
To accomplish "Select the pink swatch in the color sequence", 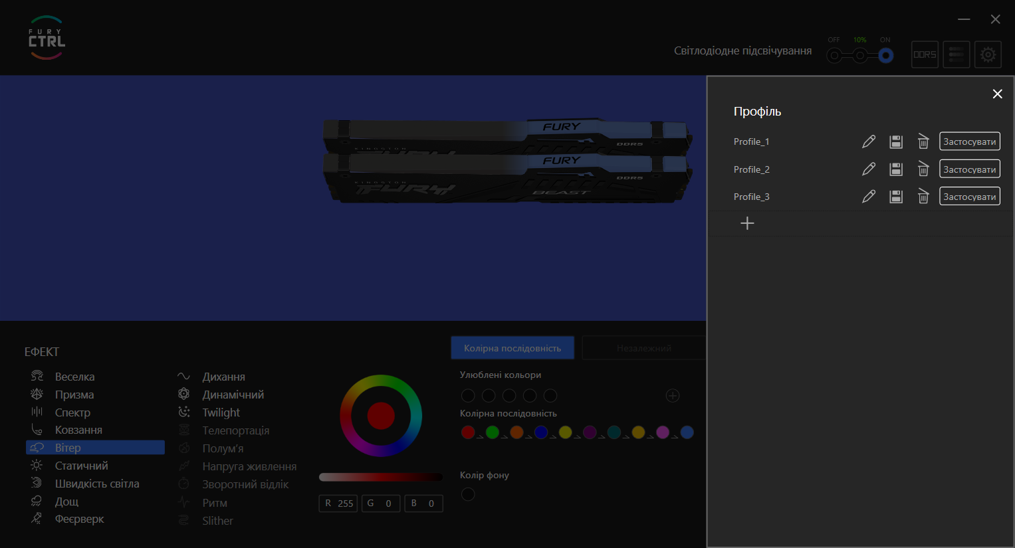I will tap(663, 432).
